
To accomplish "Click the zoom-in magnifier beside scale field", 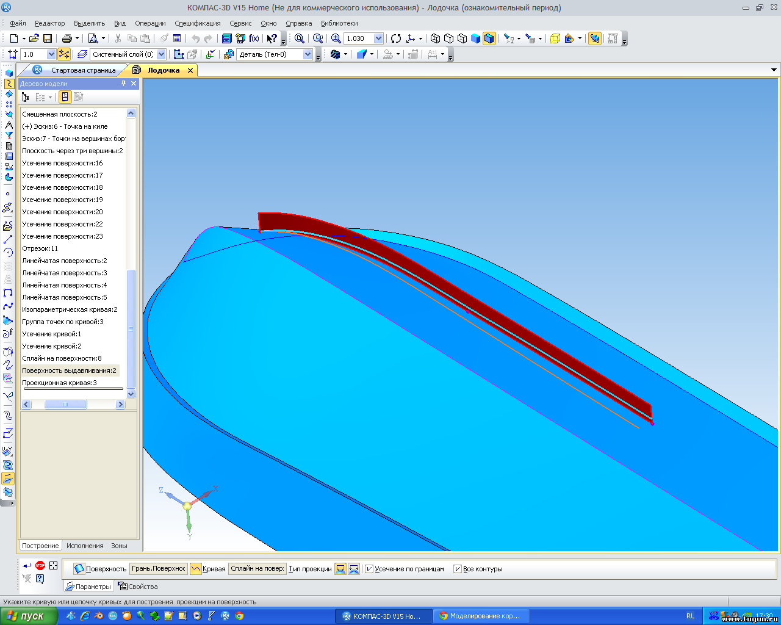I will 336,38.
